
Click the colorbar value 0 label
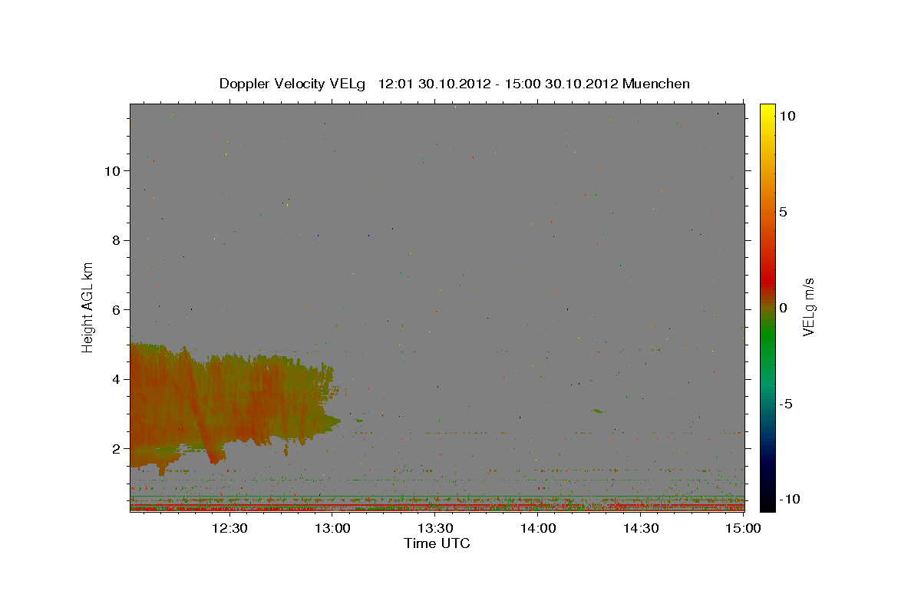(784, 307)
